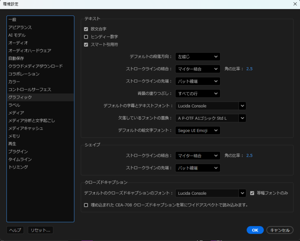300x241 pixels.
Task: Enable embedded CEA-708 widescreen import checkbox
Action: pyautogui.click(x=86, y=205)
